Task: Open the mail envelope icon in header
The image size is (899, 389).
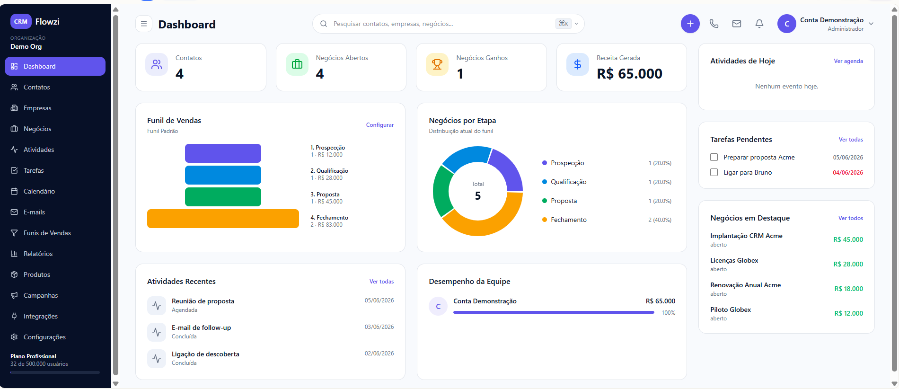Action: (737, 24)
